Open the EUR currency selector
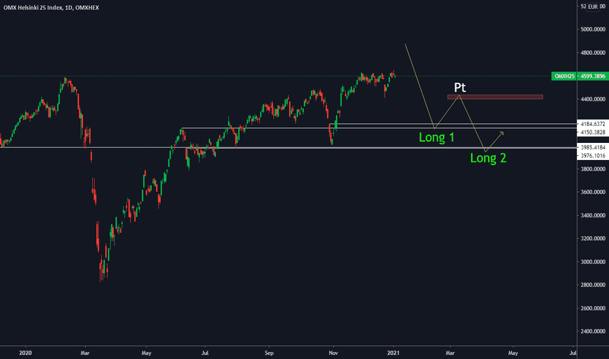Viewport: 609px width, 359px height. pos(593,7)
